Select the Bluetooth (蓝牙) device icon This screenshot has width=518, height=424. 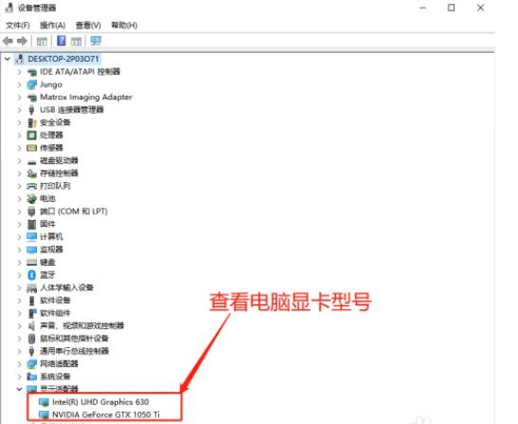pyautogui.click(x=31, y=275)
